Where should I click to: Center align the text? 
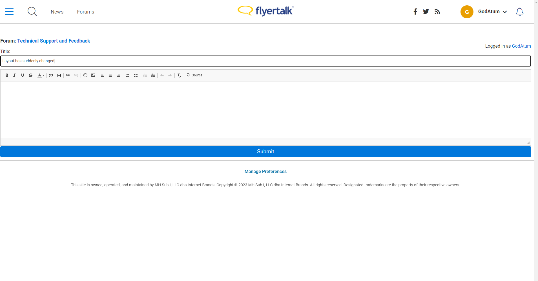tap(110, 75)
